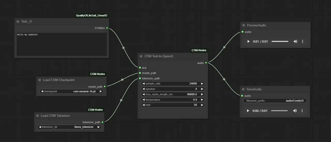The width and height of the screenshot is (331, 142).
Task: Collapse the Load CSM Checkpoint node
Action: 40,80
